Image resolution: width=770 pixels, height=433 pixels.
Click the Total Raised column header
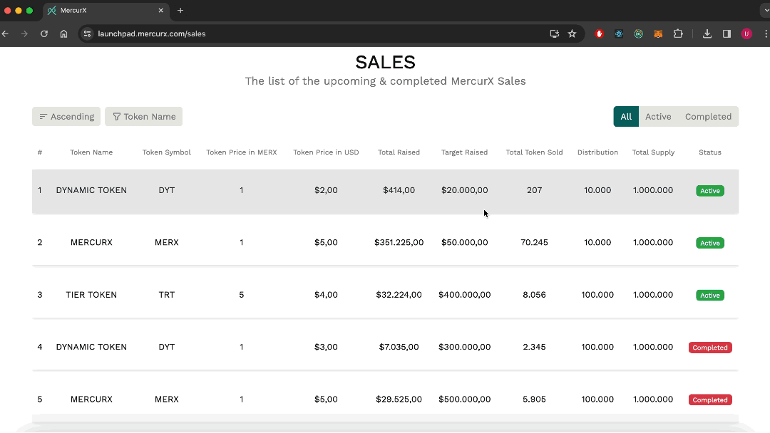point(399,152)
